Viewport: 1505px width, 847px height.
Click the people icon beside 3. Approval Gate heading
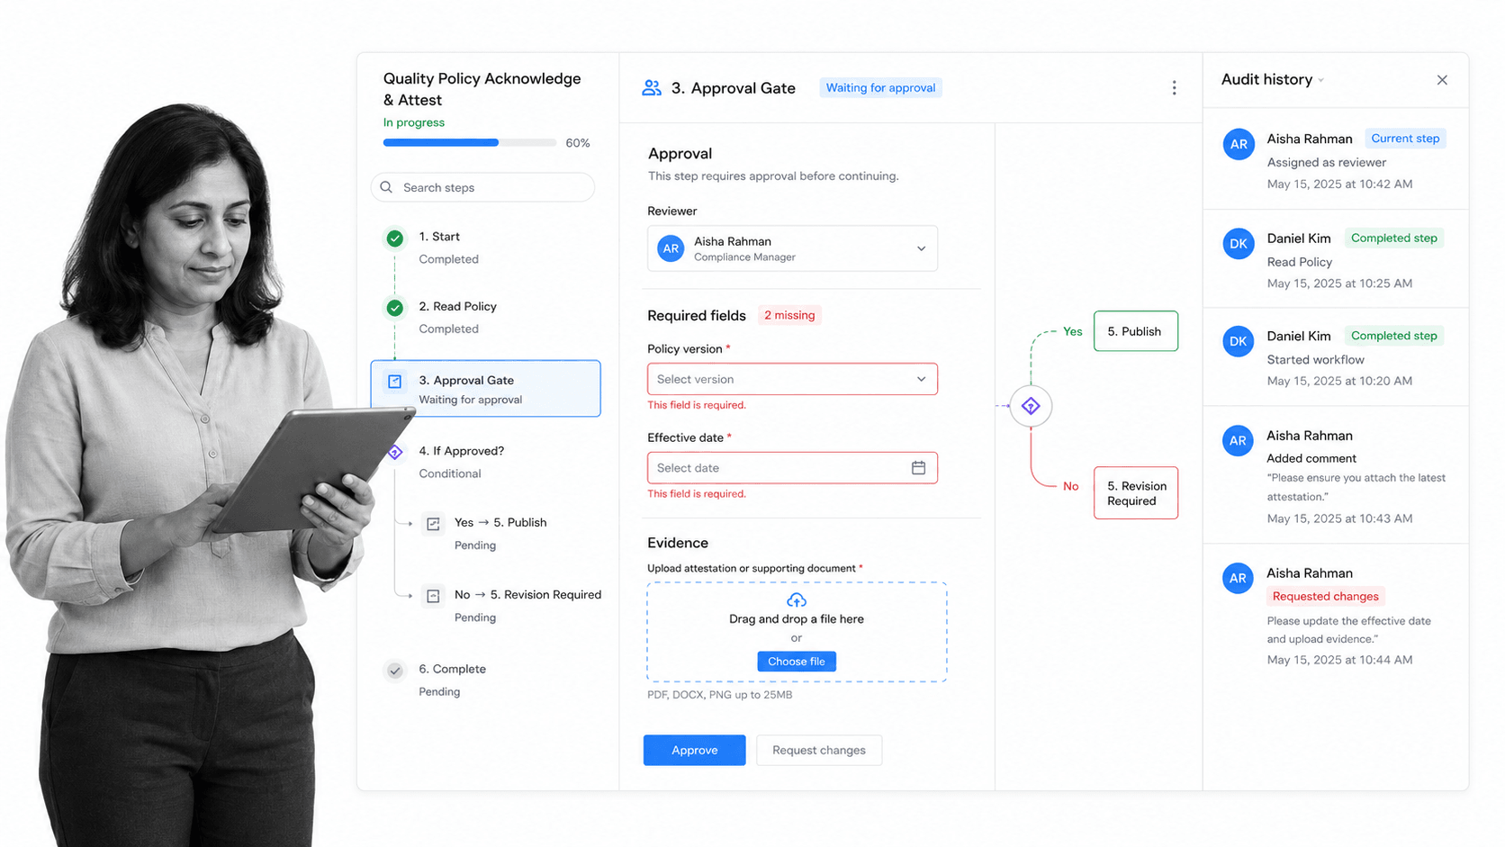(652, 88)
